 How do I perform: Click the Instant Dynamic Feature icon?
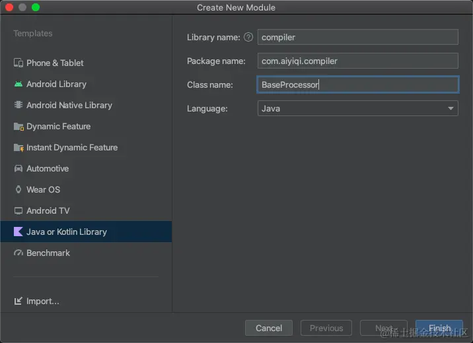18,148
